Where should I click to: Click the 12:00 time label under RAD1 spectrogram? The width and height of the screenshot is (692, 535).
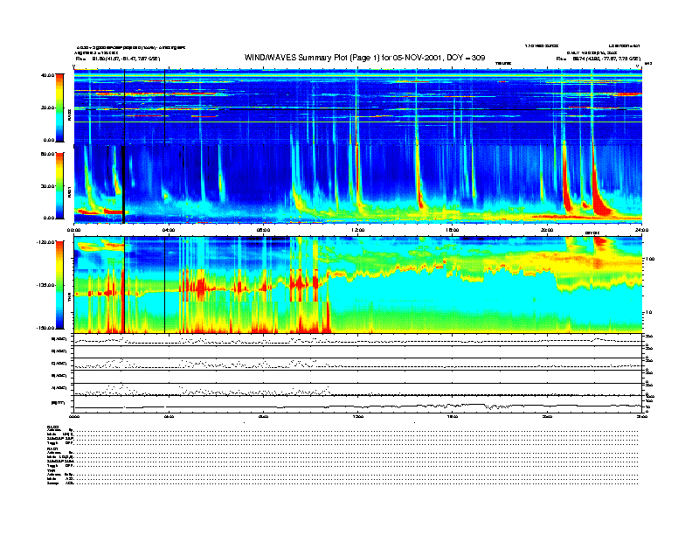pyautogui.click(x=358, y=230)
